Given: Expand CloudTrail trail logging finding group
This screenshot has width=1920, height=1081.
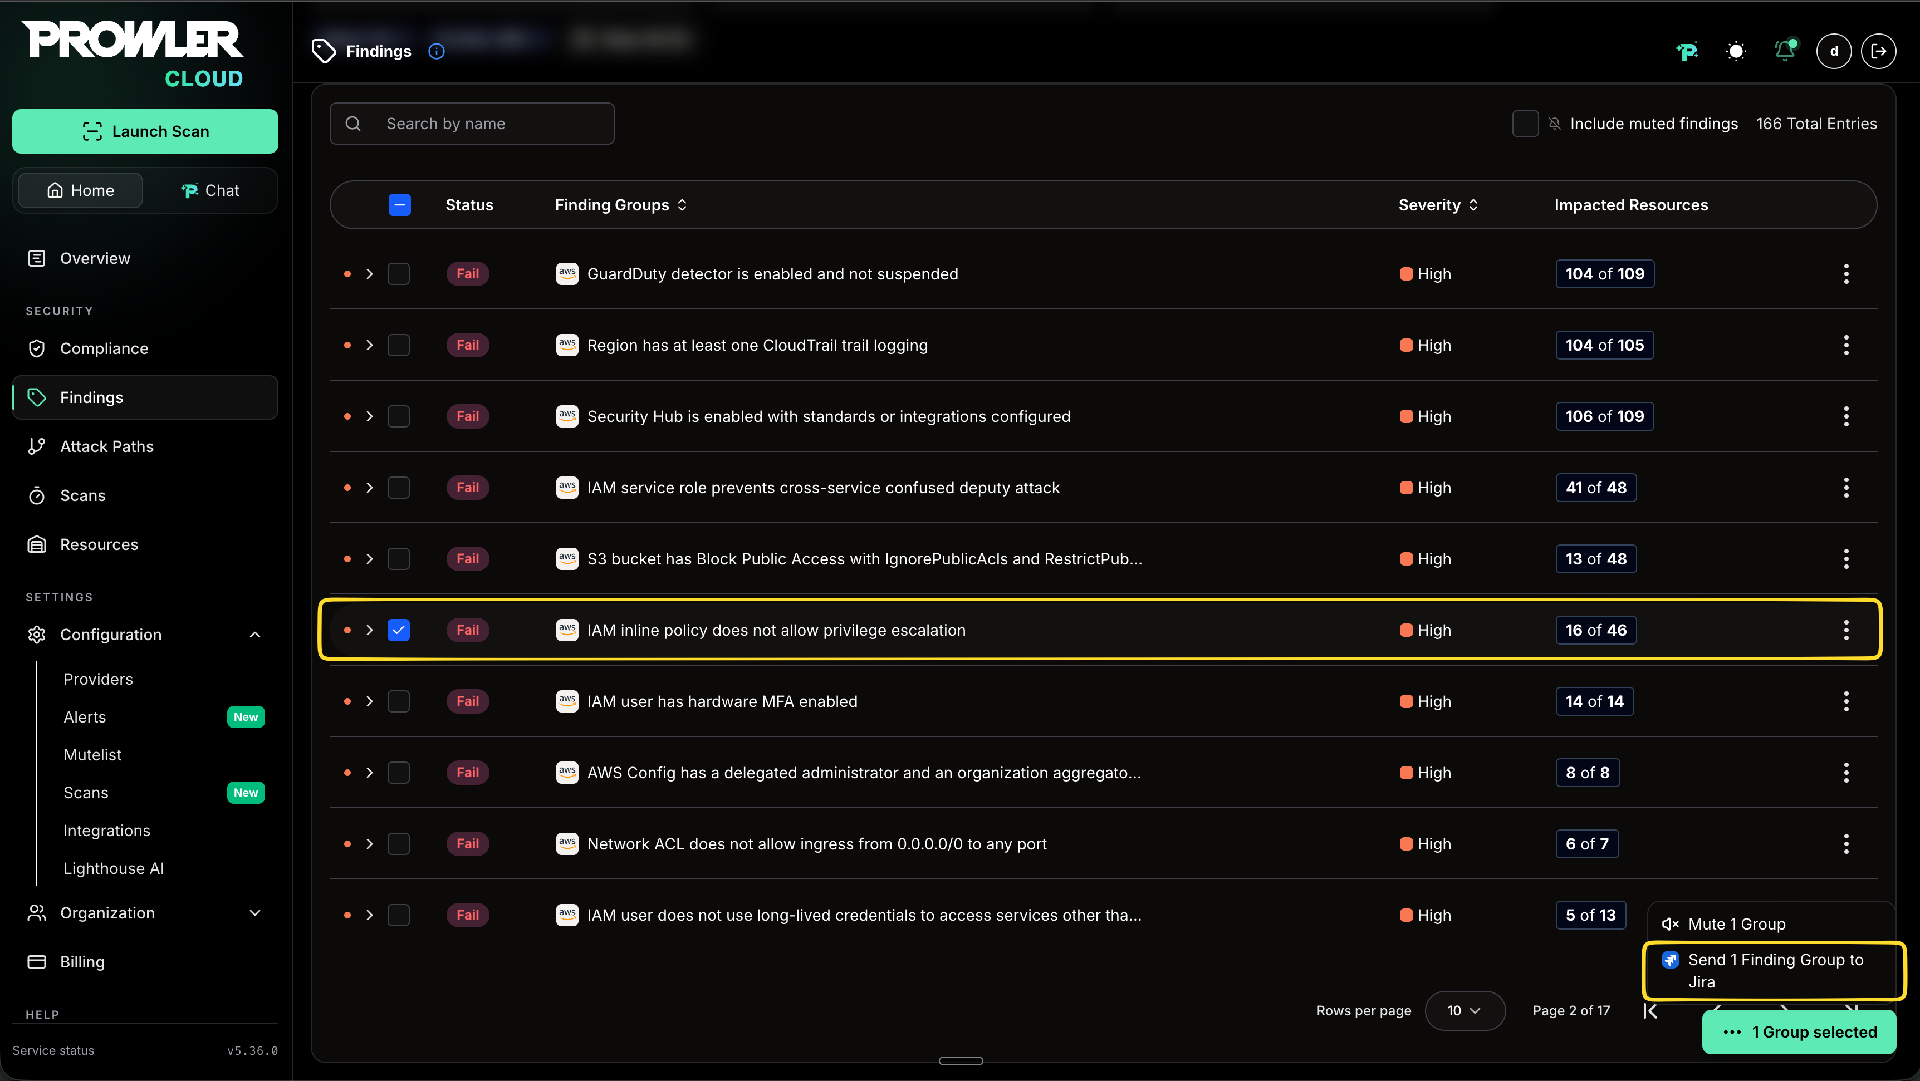Looking at the screenshot, I should 370,345.
